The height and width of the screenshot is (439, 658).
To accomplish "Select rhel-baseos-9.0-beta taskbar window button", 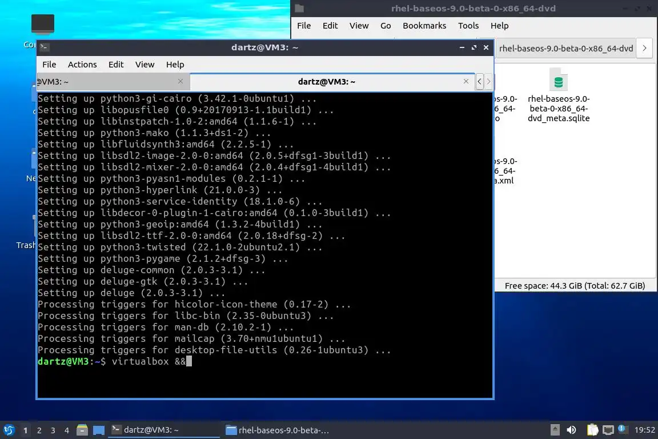I will (x=277, y=430).
